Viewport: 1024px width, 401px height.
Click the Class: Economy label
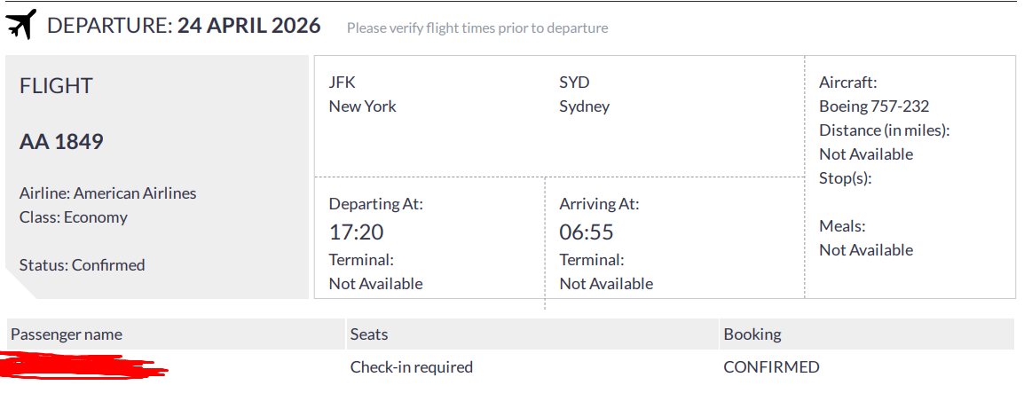74,217
